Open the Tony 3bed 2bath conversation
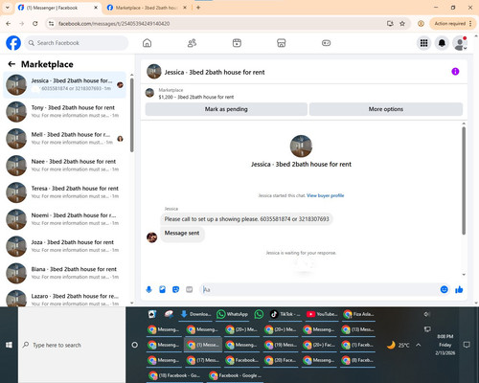Image resolution: width=479 pixels, height=383 pixels. (64, 111)
